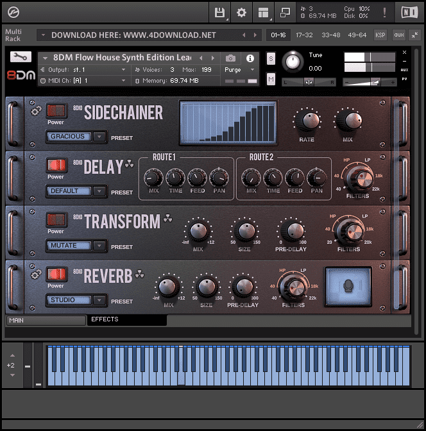Image resolution: width=426 pixels, height=431 pixels.
Task: Click the Tune knob
Action: click(293, 62)
